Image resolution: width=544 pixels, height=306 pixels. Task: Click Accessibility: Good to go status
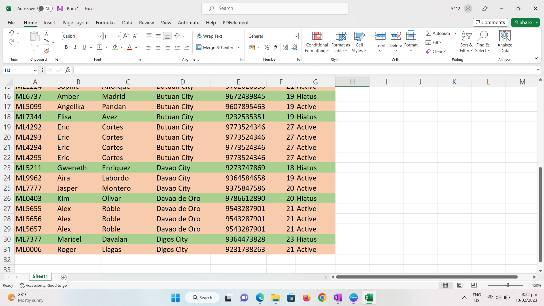[43, 285]
